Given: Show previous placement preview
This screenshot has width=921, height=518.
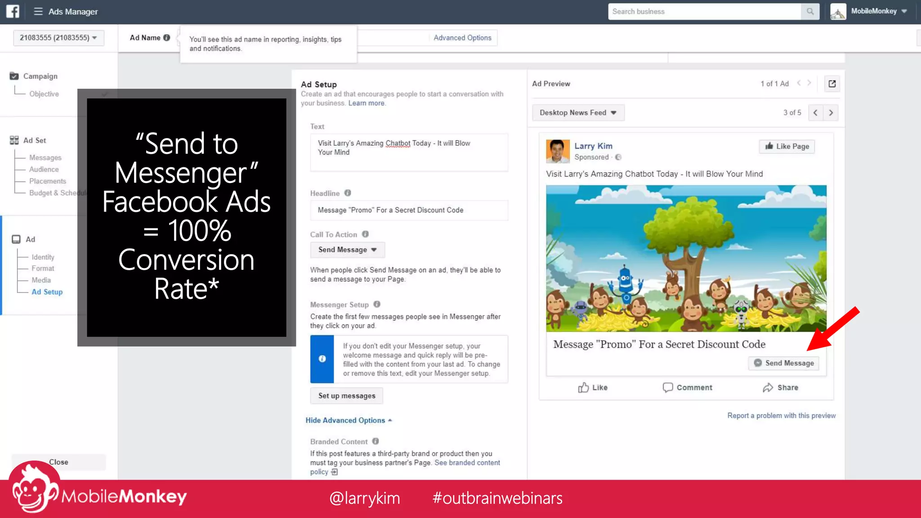Looking at the screenshot, I should [x=815, y=113].
